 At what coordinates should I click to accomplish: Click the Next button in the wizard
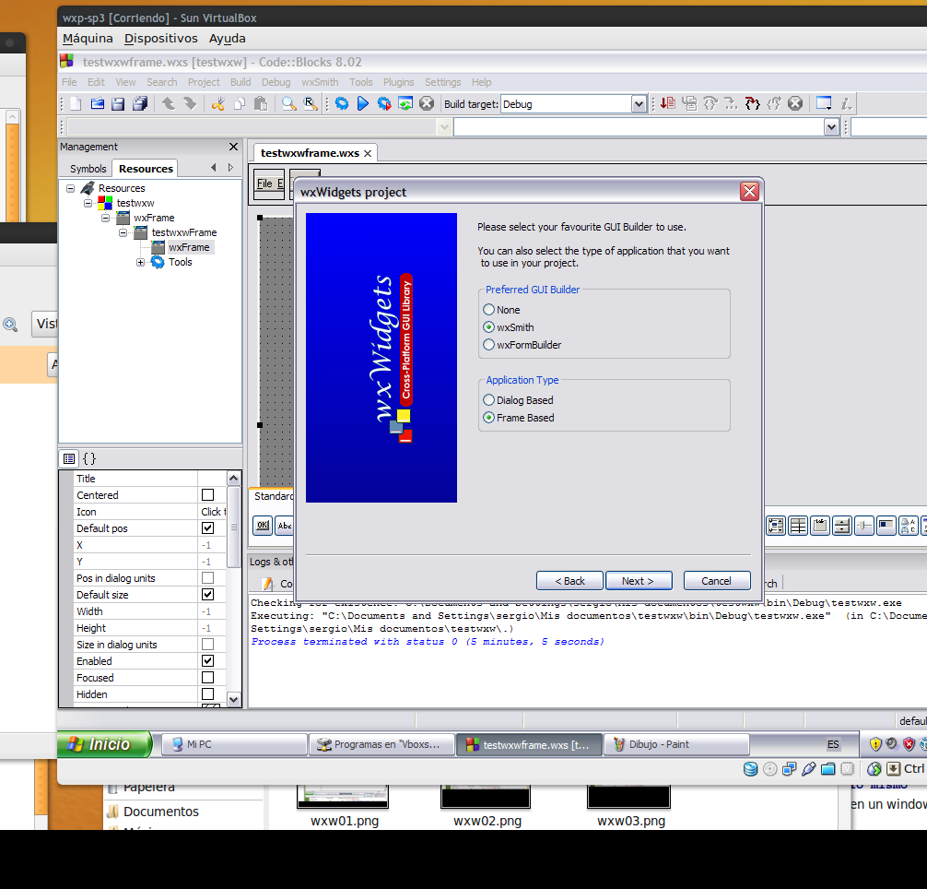pos(639,581)
